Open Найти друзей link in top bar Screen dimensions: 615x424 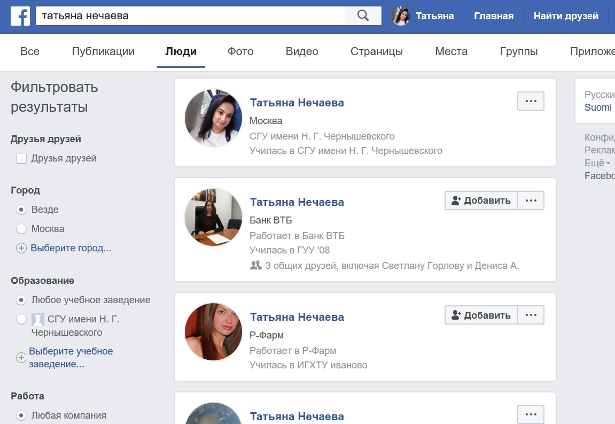(566, 16)
